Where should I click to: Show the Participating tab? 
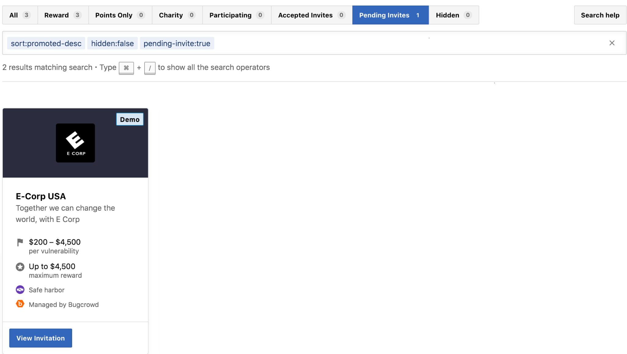click(x=237, y=15)
